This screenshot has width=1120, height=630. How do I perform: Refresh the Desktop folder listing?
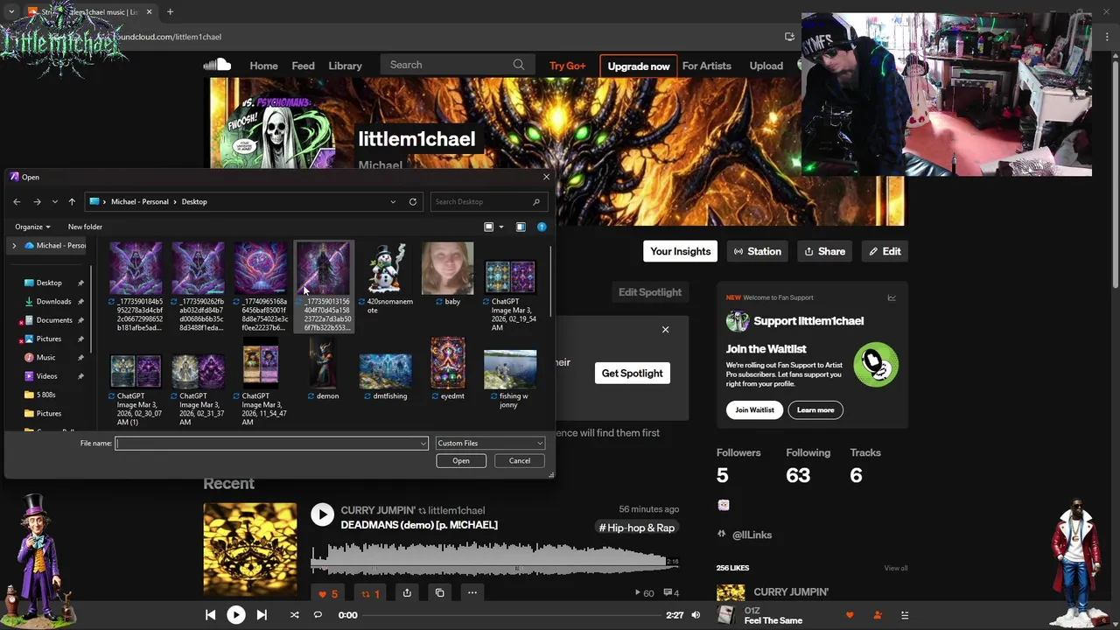413,202
